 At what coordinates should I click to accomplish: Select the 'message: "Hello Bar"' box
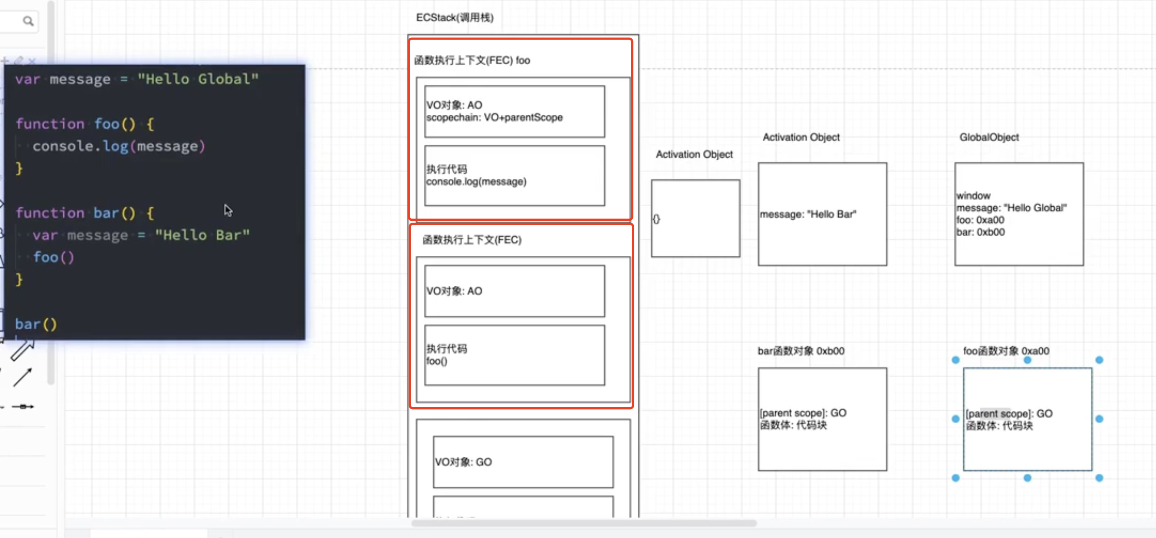pyautogui.click(x=822, y=214)
